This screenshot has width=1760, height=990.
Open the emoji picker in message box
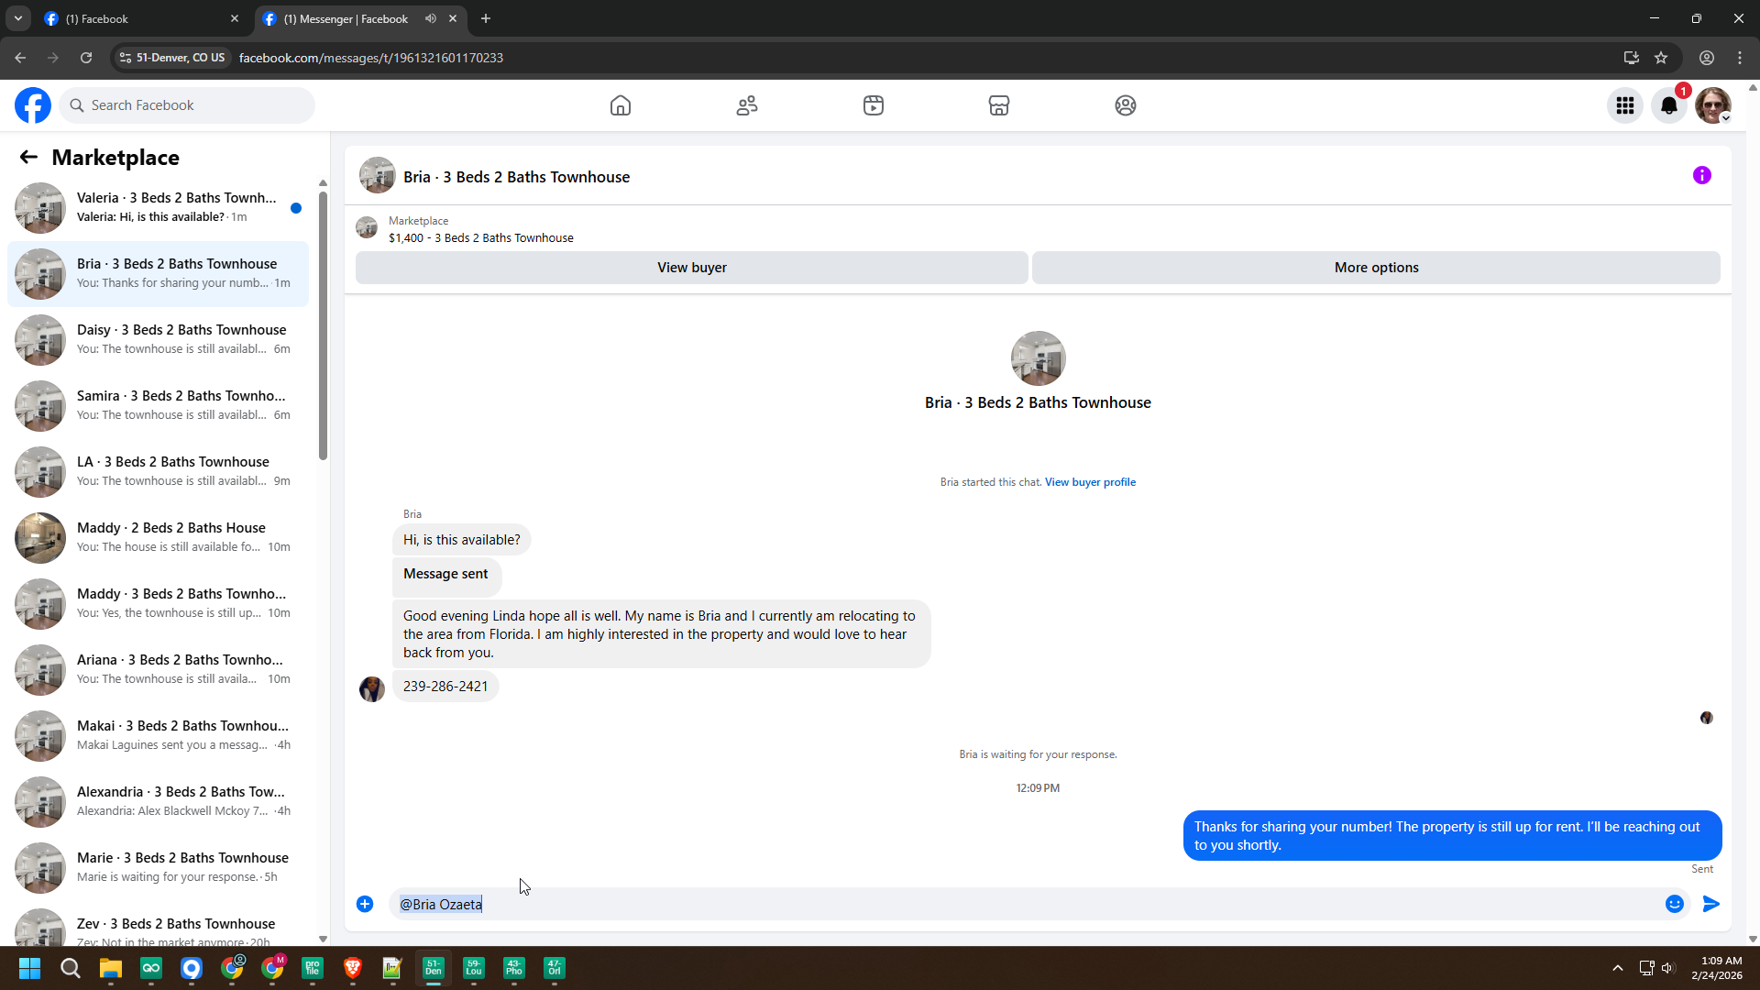pos(1675,904)
